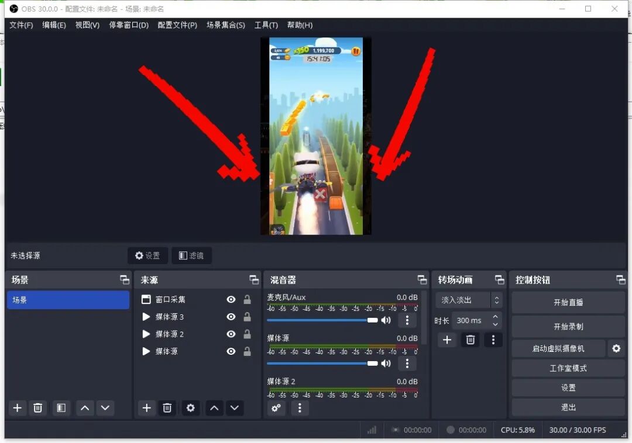Lock the 媒体源 3 source
This screenshot has width=632, height=443.
pyautogui.click(x=247, y=317)
